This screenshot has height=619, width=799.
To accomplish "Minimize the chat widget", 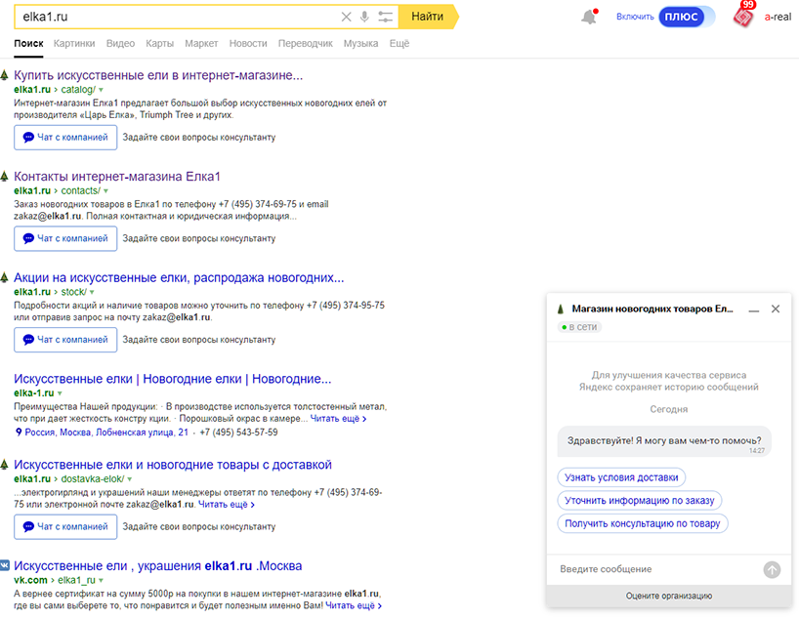I will (x=754, y=309).
